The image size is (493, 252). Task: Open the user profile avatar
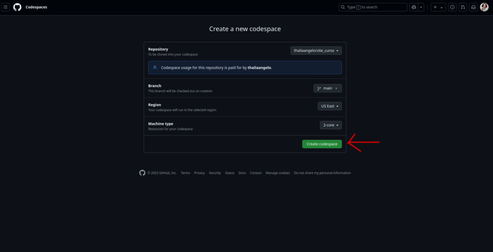[484, 7]
